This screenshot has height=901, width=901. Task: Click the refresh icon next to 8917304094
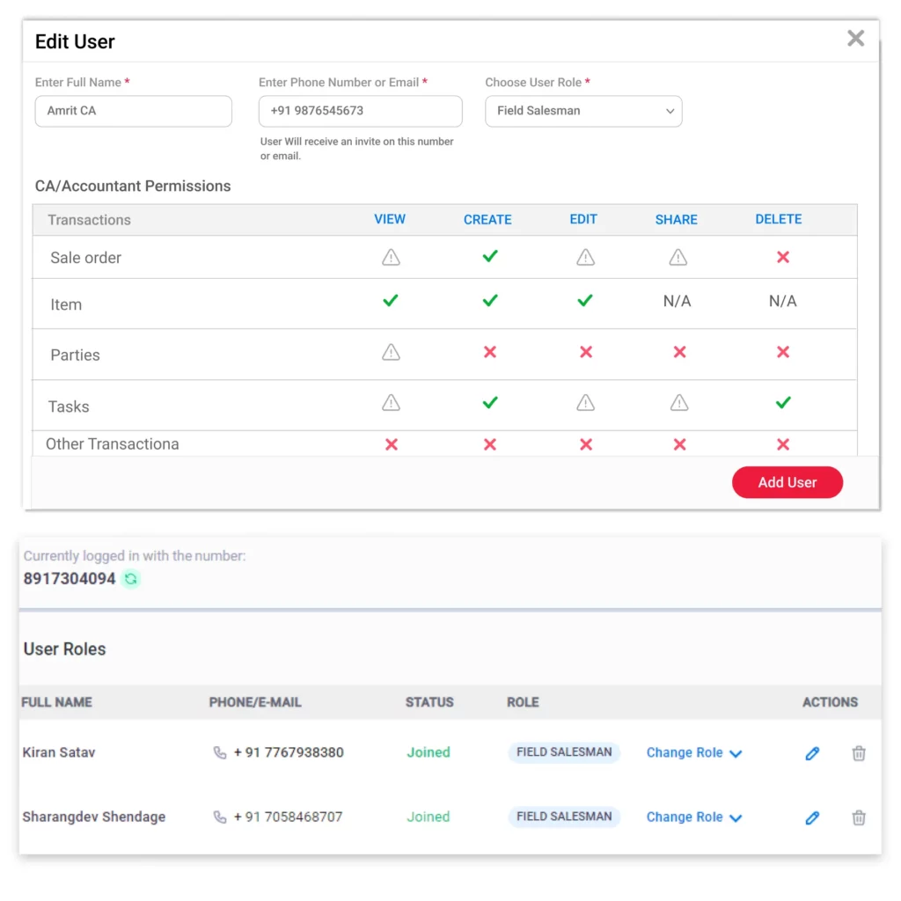tap(130, 580)
